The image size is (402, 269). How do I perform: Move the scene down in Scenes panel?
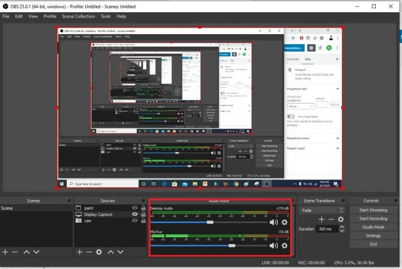tap(37, 252)
